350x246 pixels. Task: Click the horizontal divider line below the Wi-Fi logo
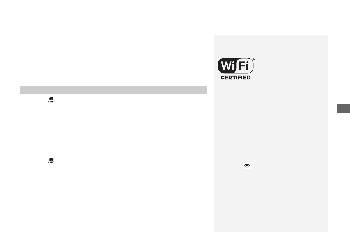pyautogui.click(x=271, y=92)
